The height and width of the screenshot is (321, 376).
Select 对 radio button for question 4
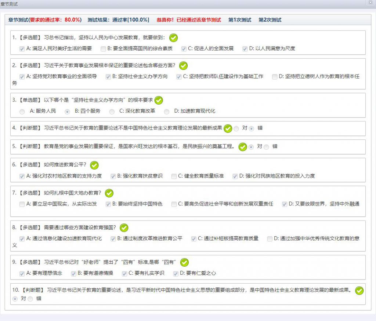[x=236, y=128]
